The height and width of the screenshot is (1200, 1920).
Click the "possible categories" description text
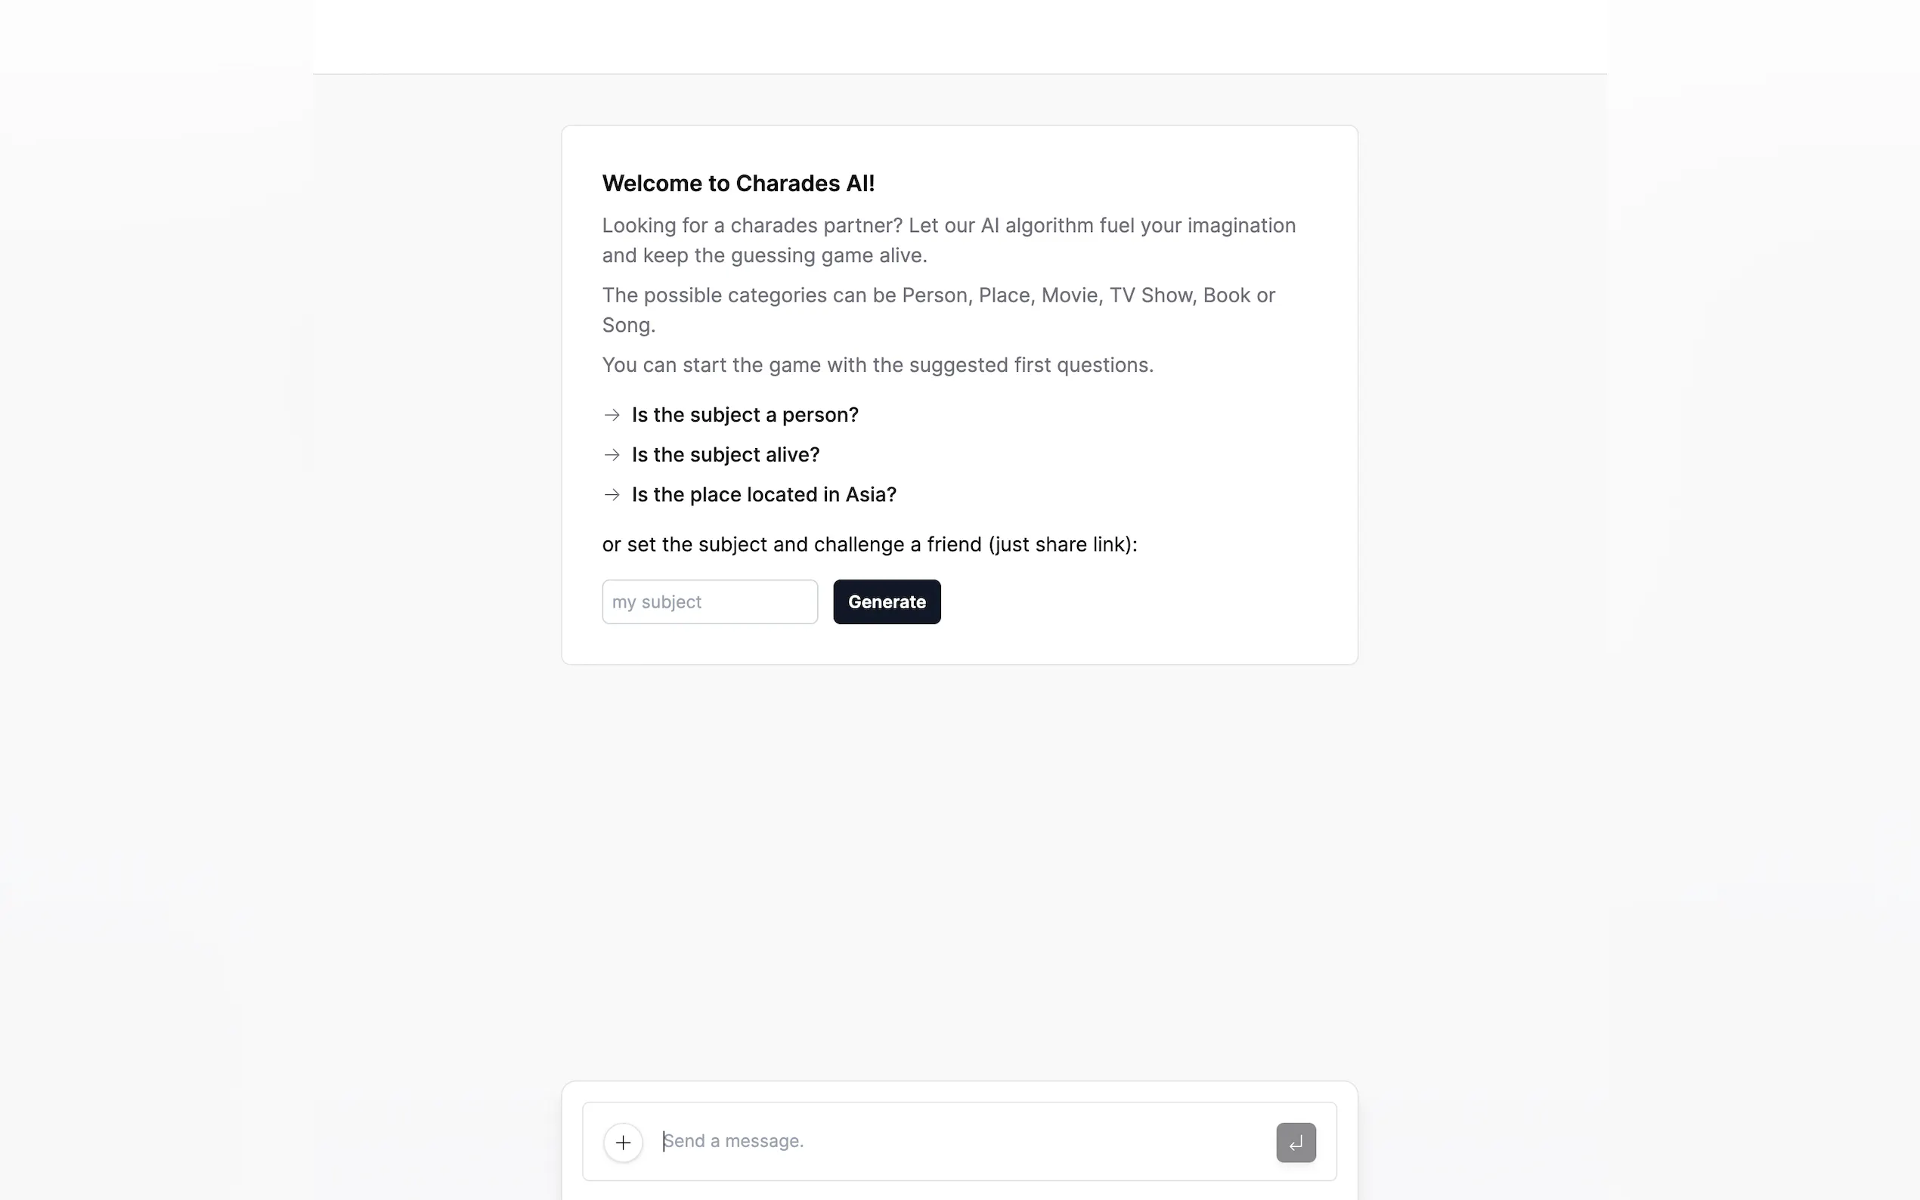tap(938, 295)
